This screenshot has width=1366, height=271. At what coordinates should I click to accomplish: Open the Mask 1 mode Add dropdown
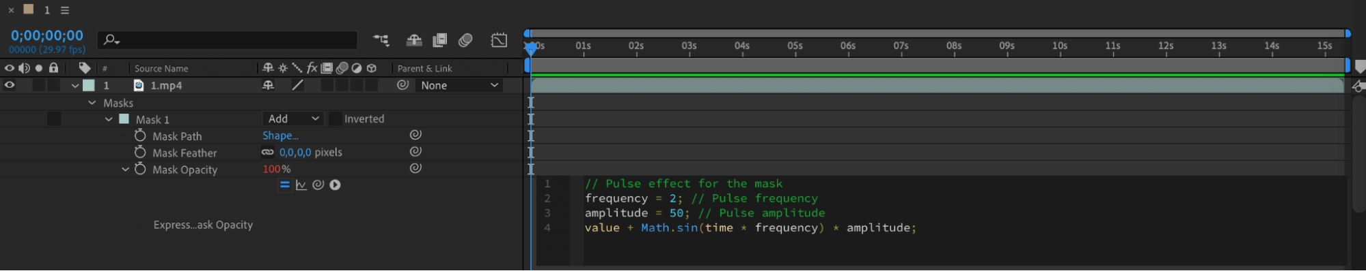click(x=292, y=118)
